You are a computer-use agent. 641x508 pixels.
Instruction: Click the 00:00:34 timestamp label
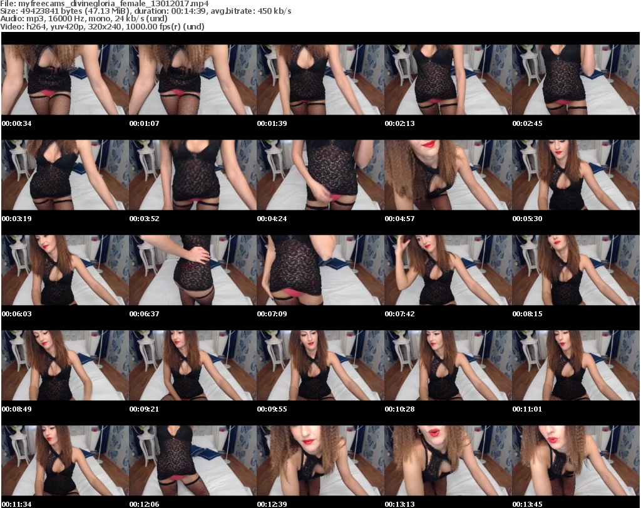17,123
